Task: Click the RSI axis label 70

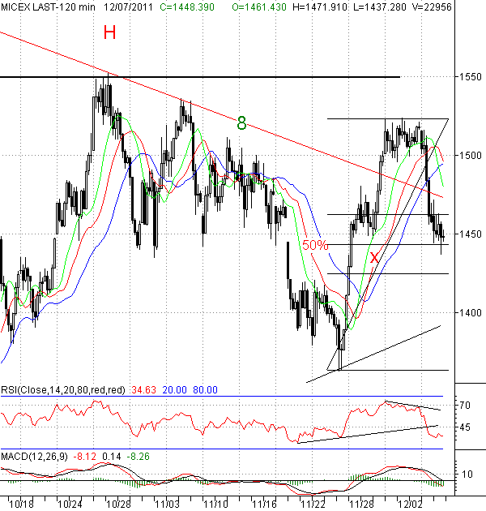Action: [x=464, y=406]
